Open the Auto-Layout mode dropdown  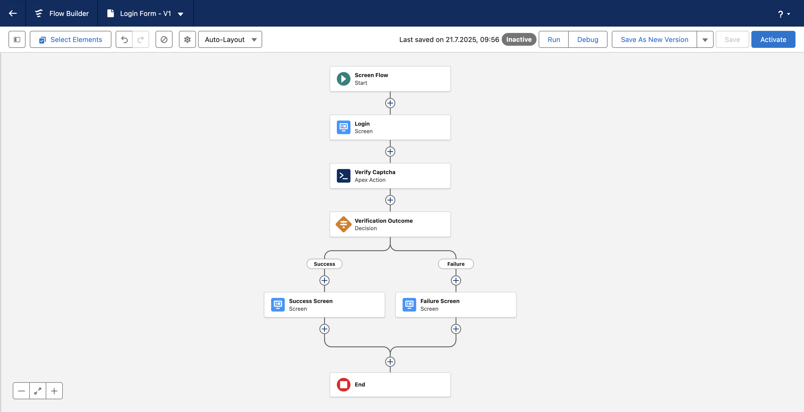click(230, 40)
